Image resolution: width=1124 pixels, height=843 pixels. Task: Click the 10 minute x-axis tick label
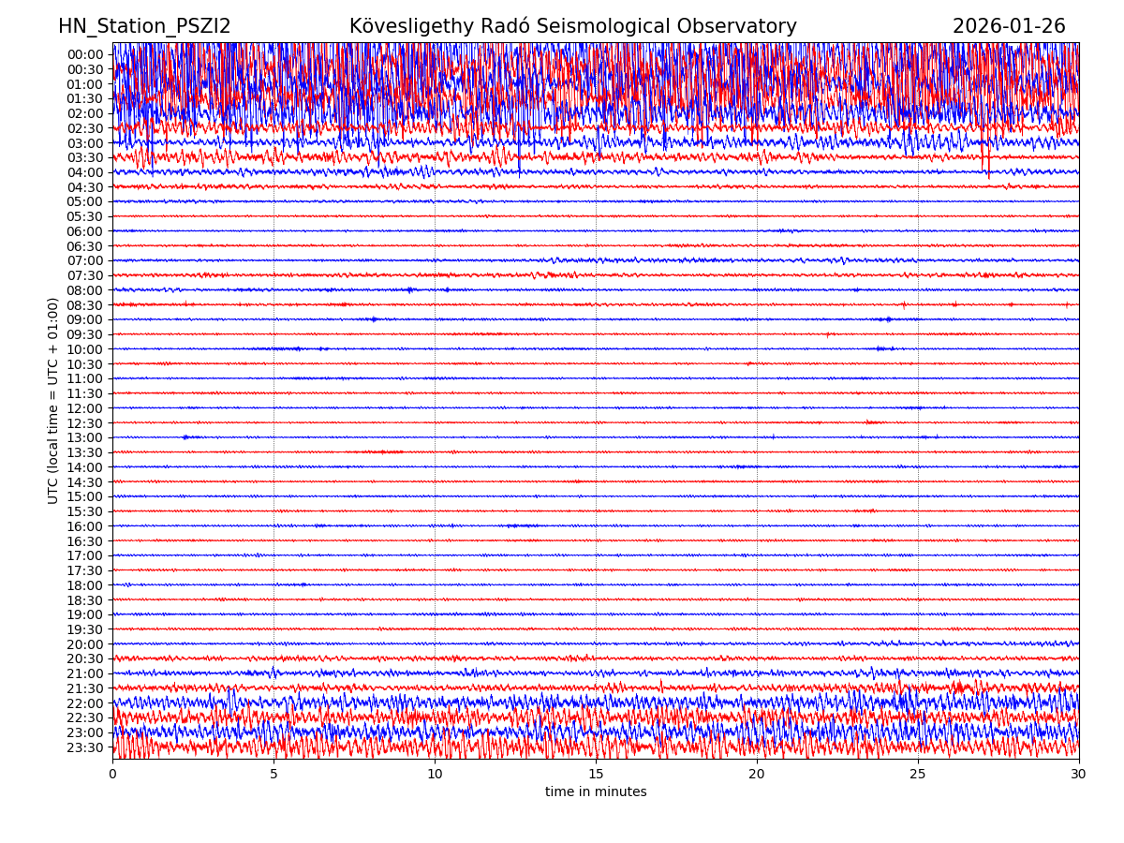435,775
